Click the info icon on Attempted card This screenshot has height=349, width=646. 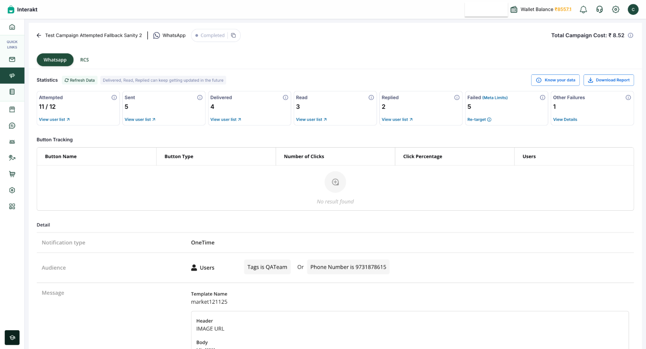(114, 97)
